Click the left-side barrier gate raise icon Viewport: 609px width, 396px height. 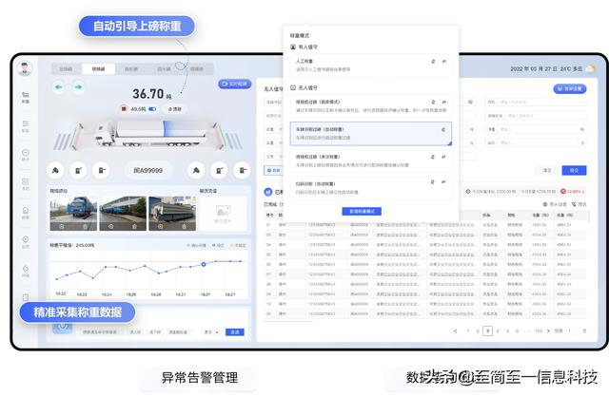[78, 170]
